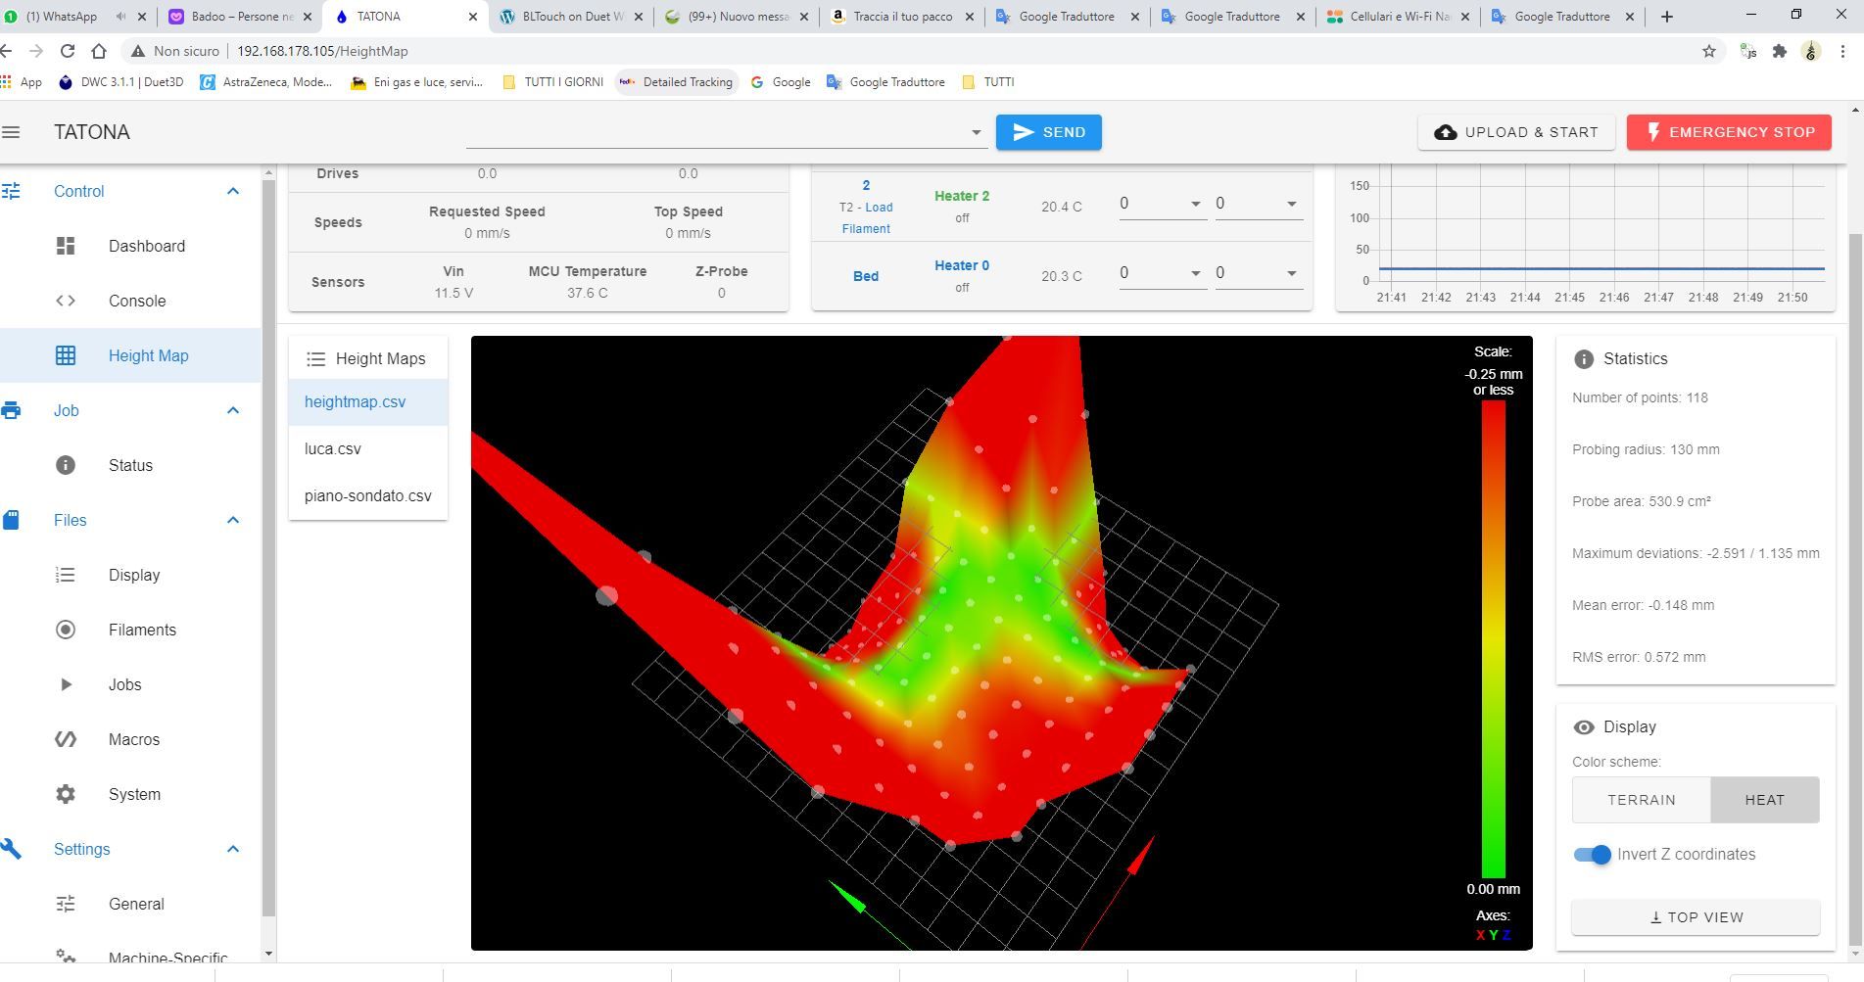Image resolution: width=1864 pixels, height=982 pixels.
Task: Click the Console code brackets icon
Action: click(x=66, y=301)
